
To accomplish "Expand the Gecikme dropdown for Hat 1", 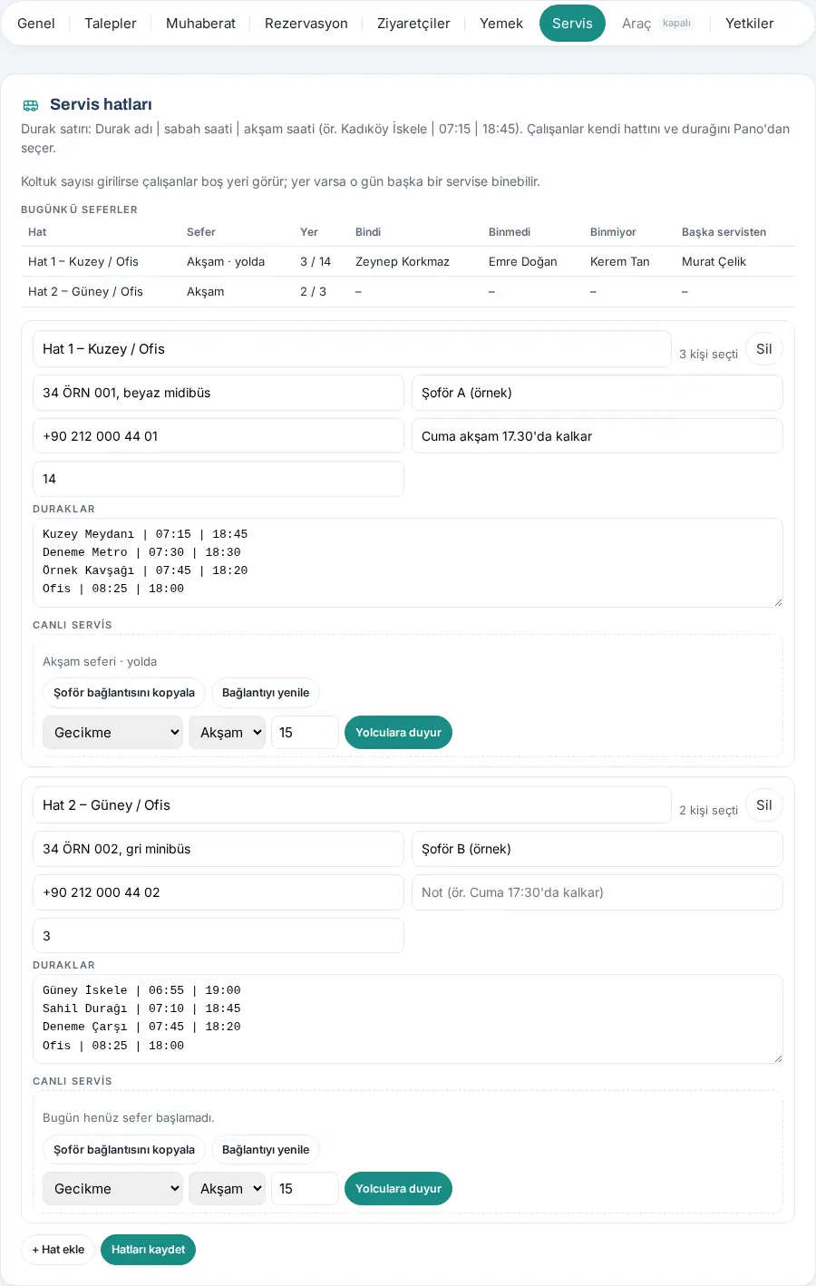I will pos(113,733).
